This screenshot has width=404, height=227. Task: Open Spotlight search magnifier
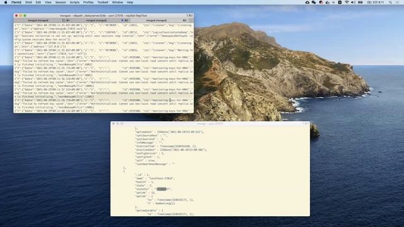[391, 3]
